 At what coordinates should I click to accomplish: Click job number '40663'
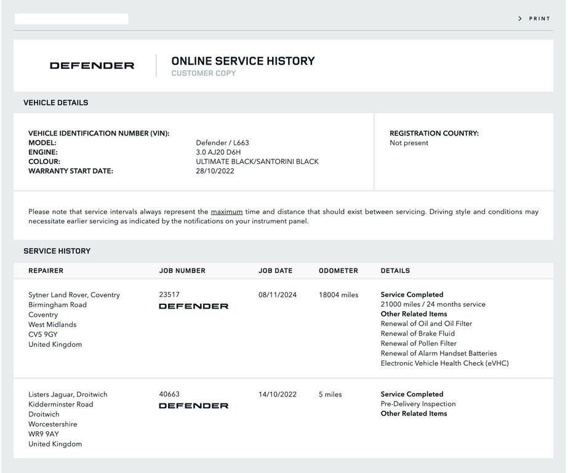pos(169,394)
